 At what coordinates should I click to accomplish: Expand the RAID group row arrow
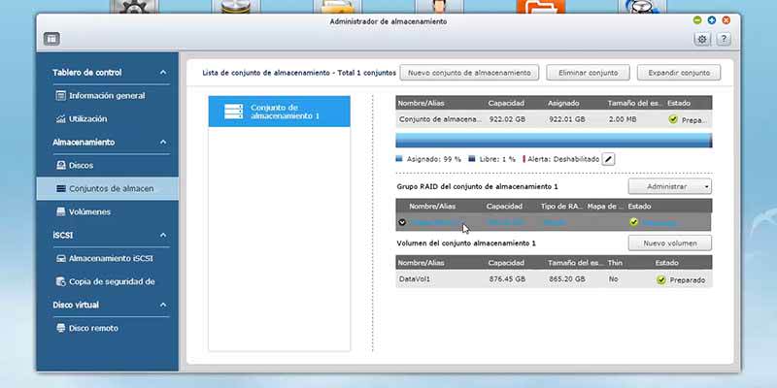tap(402, 222)
